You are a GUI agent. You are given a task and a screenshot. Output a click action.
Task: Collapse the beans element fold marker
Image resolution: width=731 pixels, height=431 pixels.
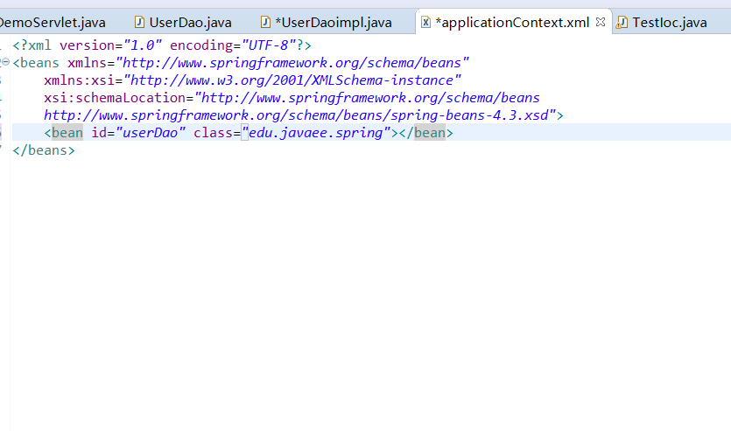tap(5, 62)
